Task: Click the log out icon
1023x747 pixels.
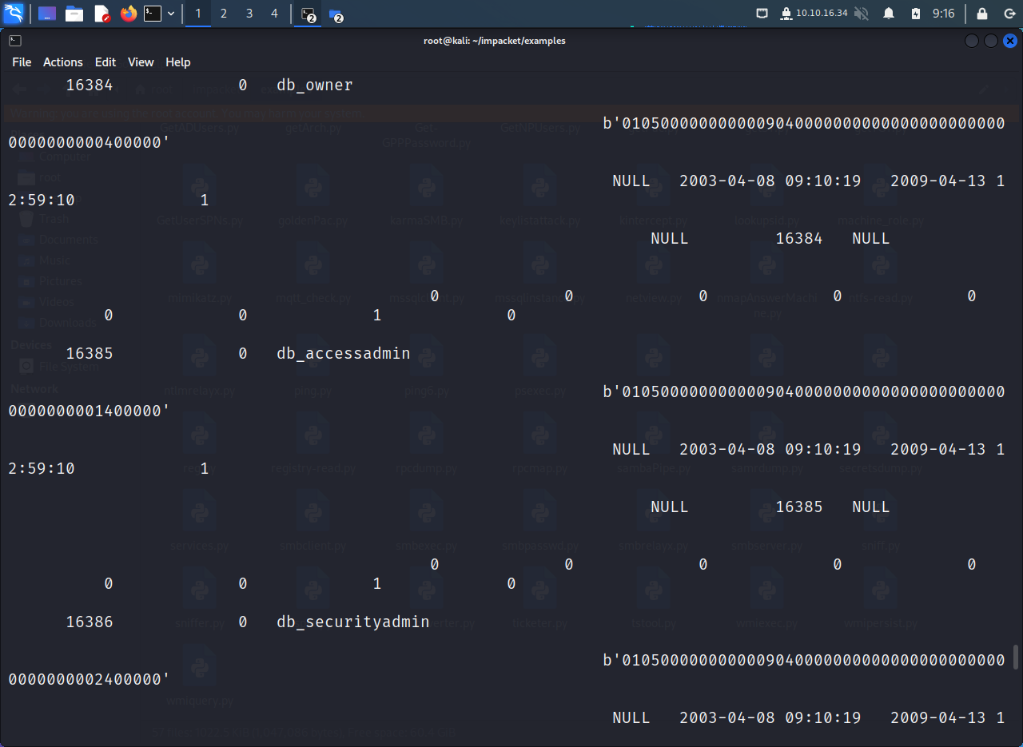Action: [1009, 14]
